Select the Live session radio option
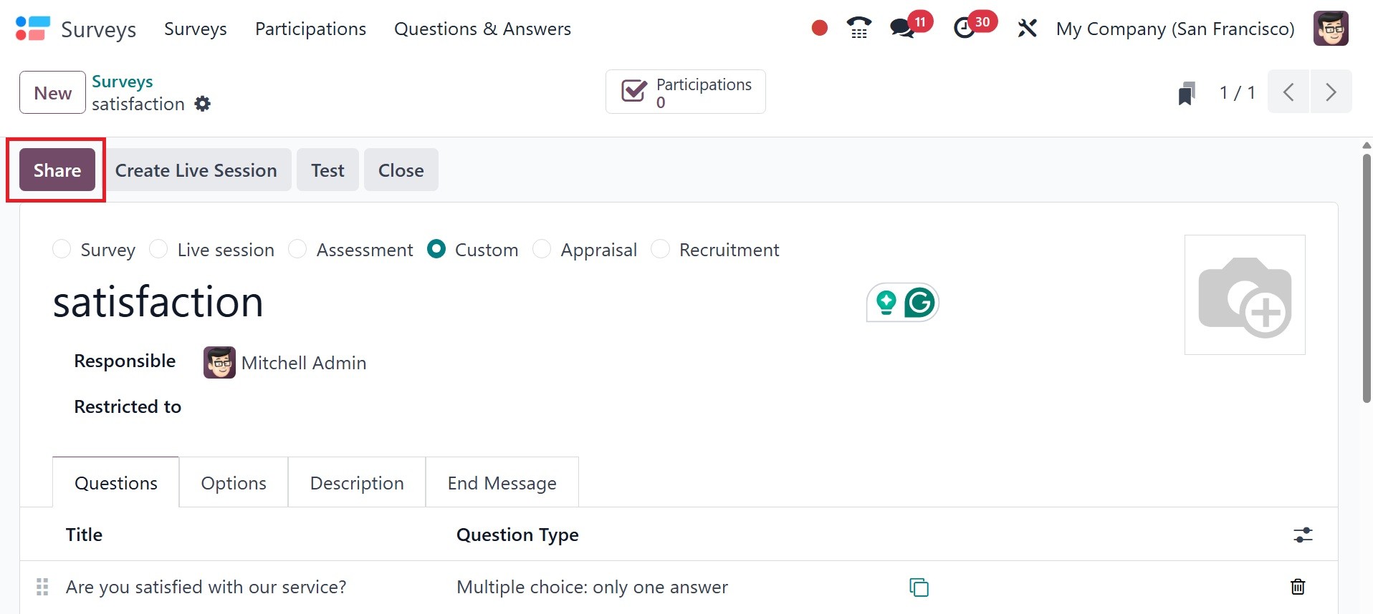The height and width of the screenshot is (614, 1373). pos(158,249)
